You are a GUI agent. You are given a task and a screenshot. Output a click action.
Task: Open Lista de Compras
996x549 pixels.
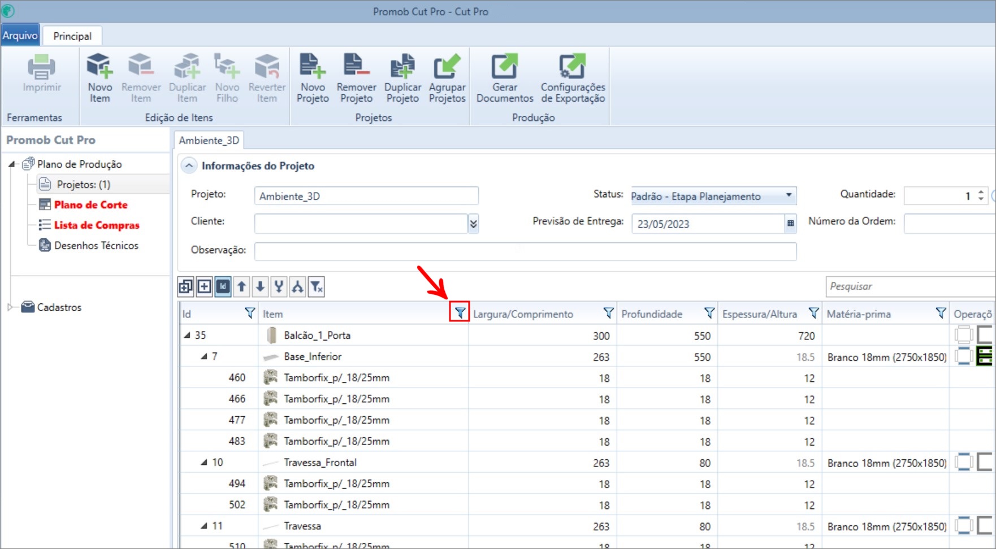point(97,225)
